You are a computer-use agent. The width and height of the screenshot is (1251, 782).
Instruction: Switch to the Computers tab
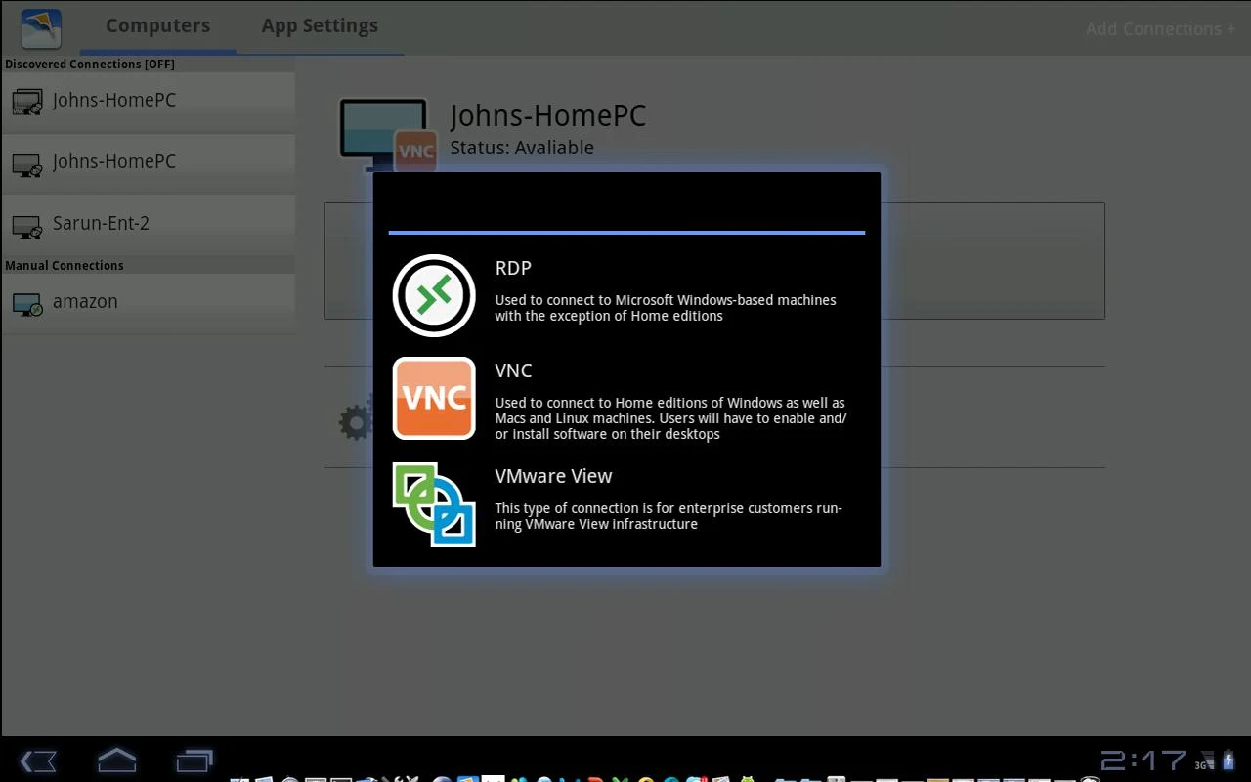tap(157, 26)
